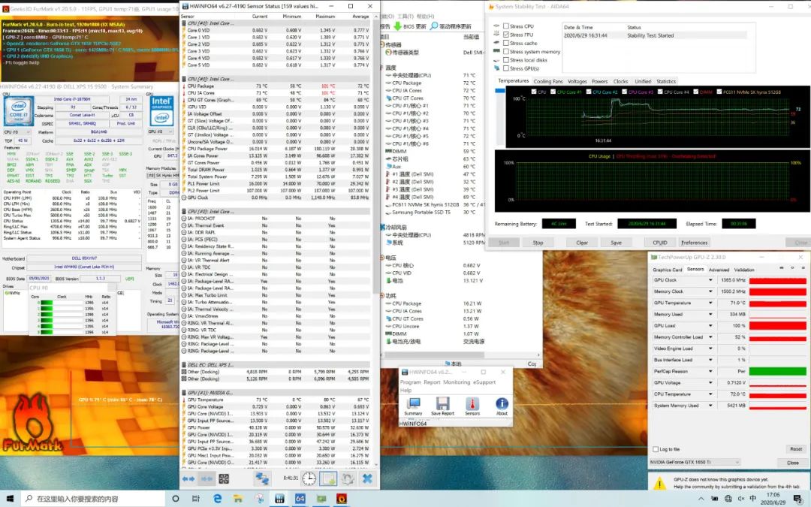Viewport: 811px width, 507px height.
Task: Click the Save Report floppy icon
Action: 442,404
